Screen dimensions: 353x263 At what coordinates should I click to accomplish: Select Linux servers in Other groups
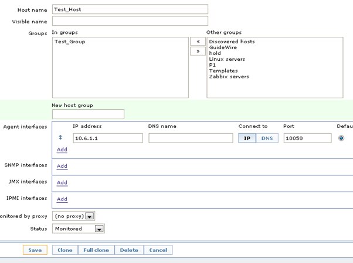coord(227,59)
